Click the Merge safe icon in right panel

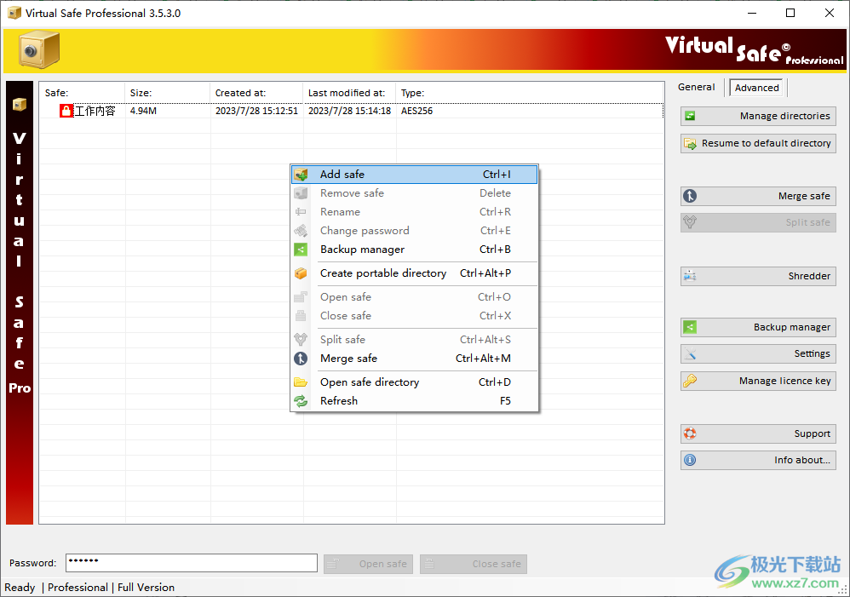pyautogui.click(x=690, y=196)
